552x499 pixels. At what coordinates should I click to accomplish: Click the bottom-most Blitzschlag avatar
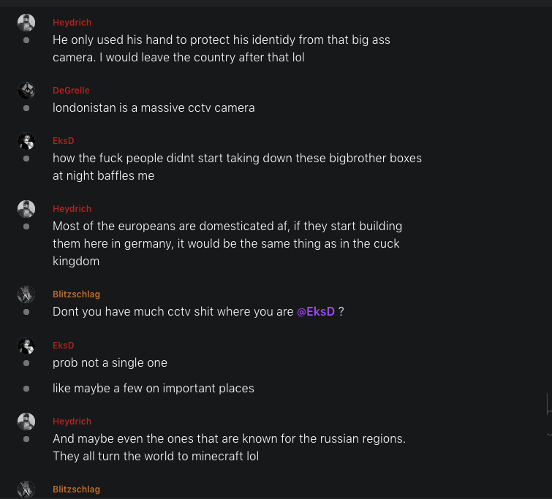(26, 490)
